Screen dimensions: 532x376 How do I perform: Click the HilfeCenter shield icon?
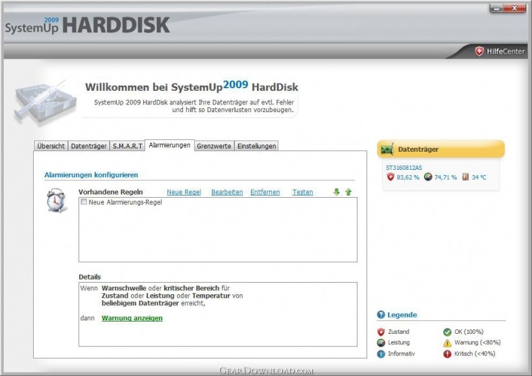coord(479,51)
